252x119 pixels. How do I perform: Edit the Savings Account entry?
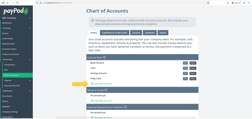click(x=185, y=74)
